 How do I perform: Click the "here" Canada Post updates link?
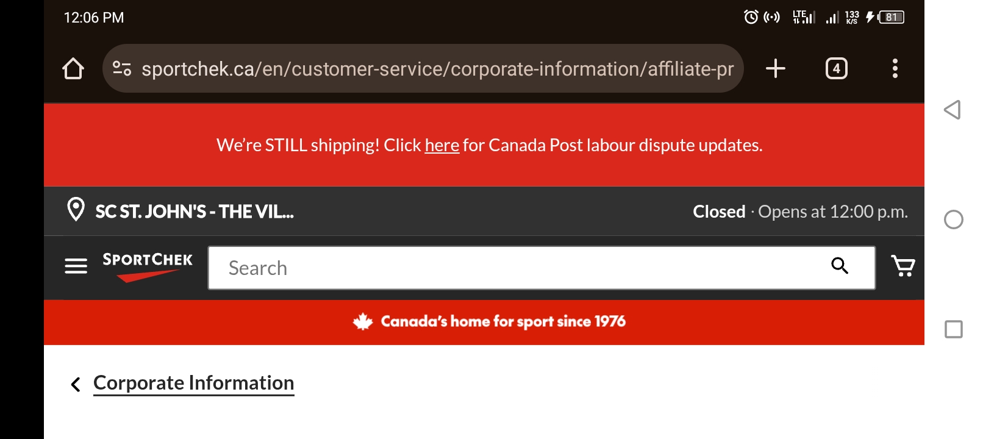442,145
